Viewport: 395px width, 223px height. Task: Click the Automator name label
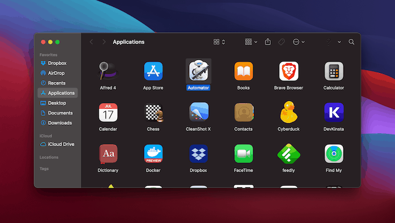(x=198, y=88)
